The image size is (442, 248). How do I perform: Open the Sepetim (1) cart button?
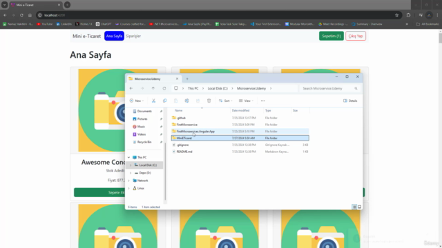(331, 36)
